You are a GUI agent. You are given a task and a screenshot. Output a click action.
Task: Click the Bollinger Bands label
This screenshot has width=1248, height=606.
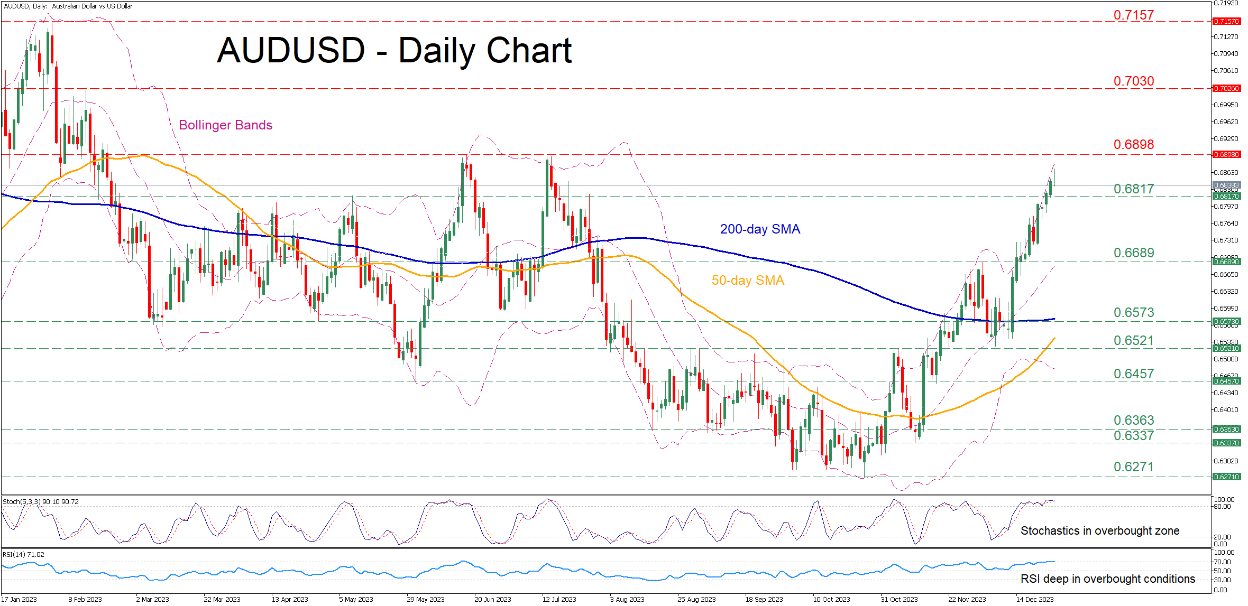point(225,125)
